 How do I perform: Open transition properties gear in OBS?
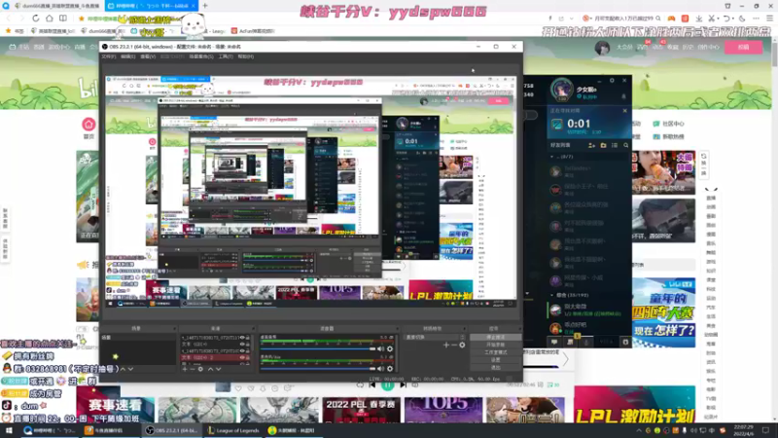coord(462,345)
